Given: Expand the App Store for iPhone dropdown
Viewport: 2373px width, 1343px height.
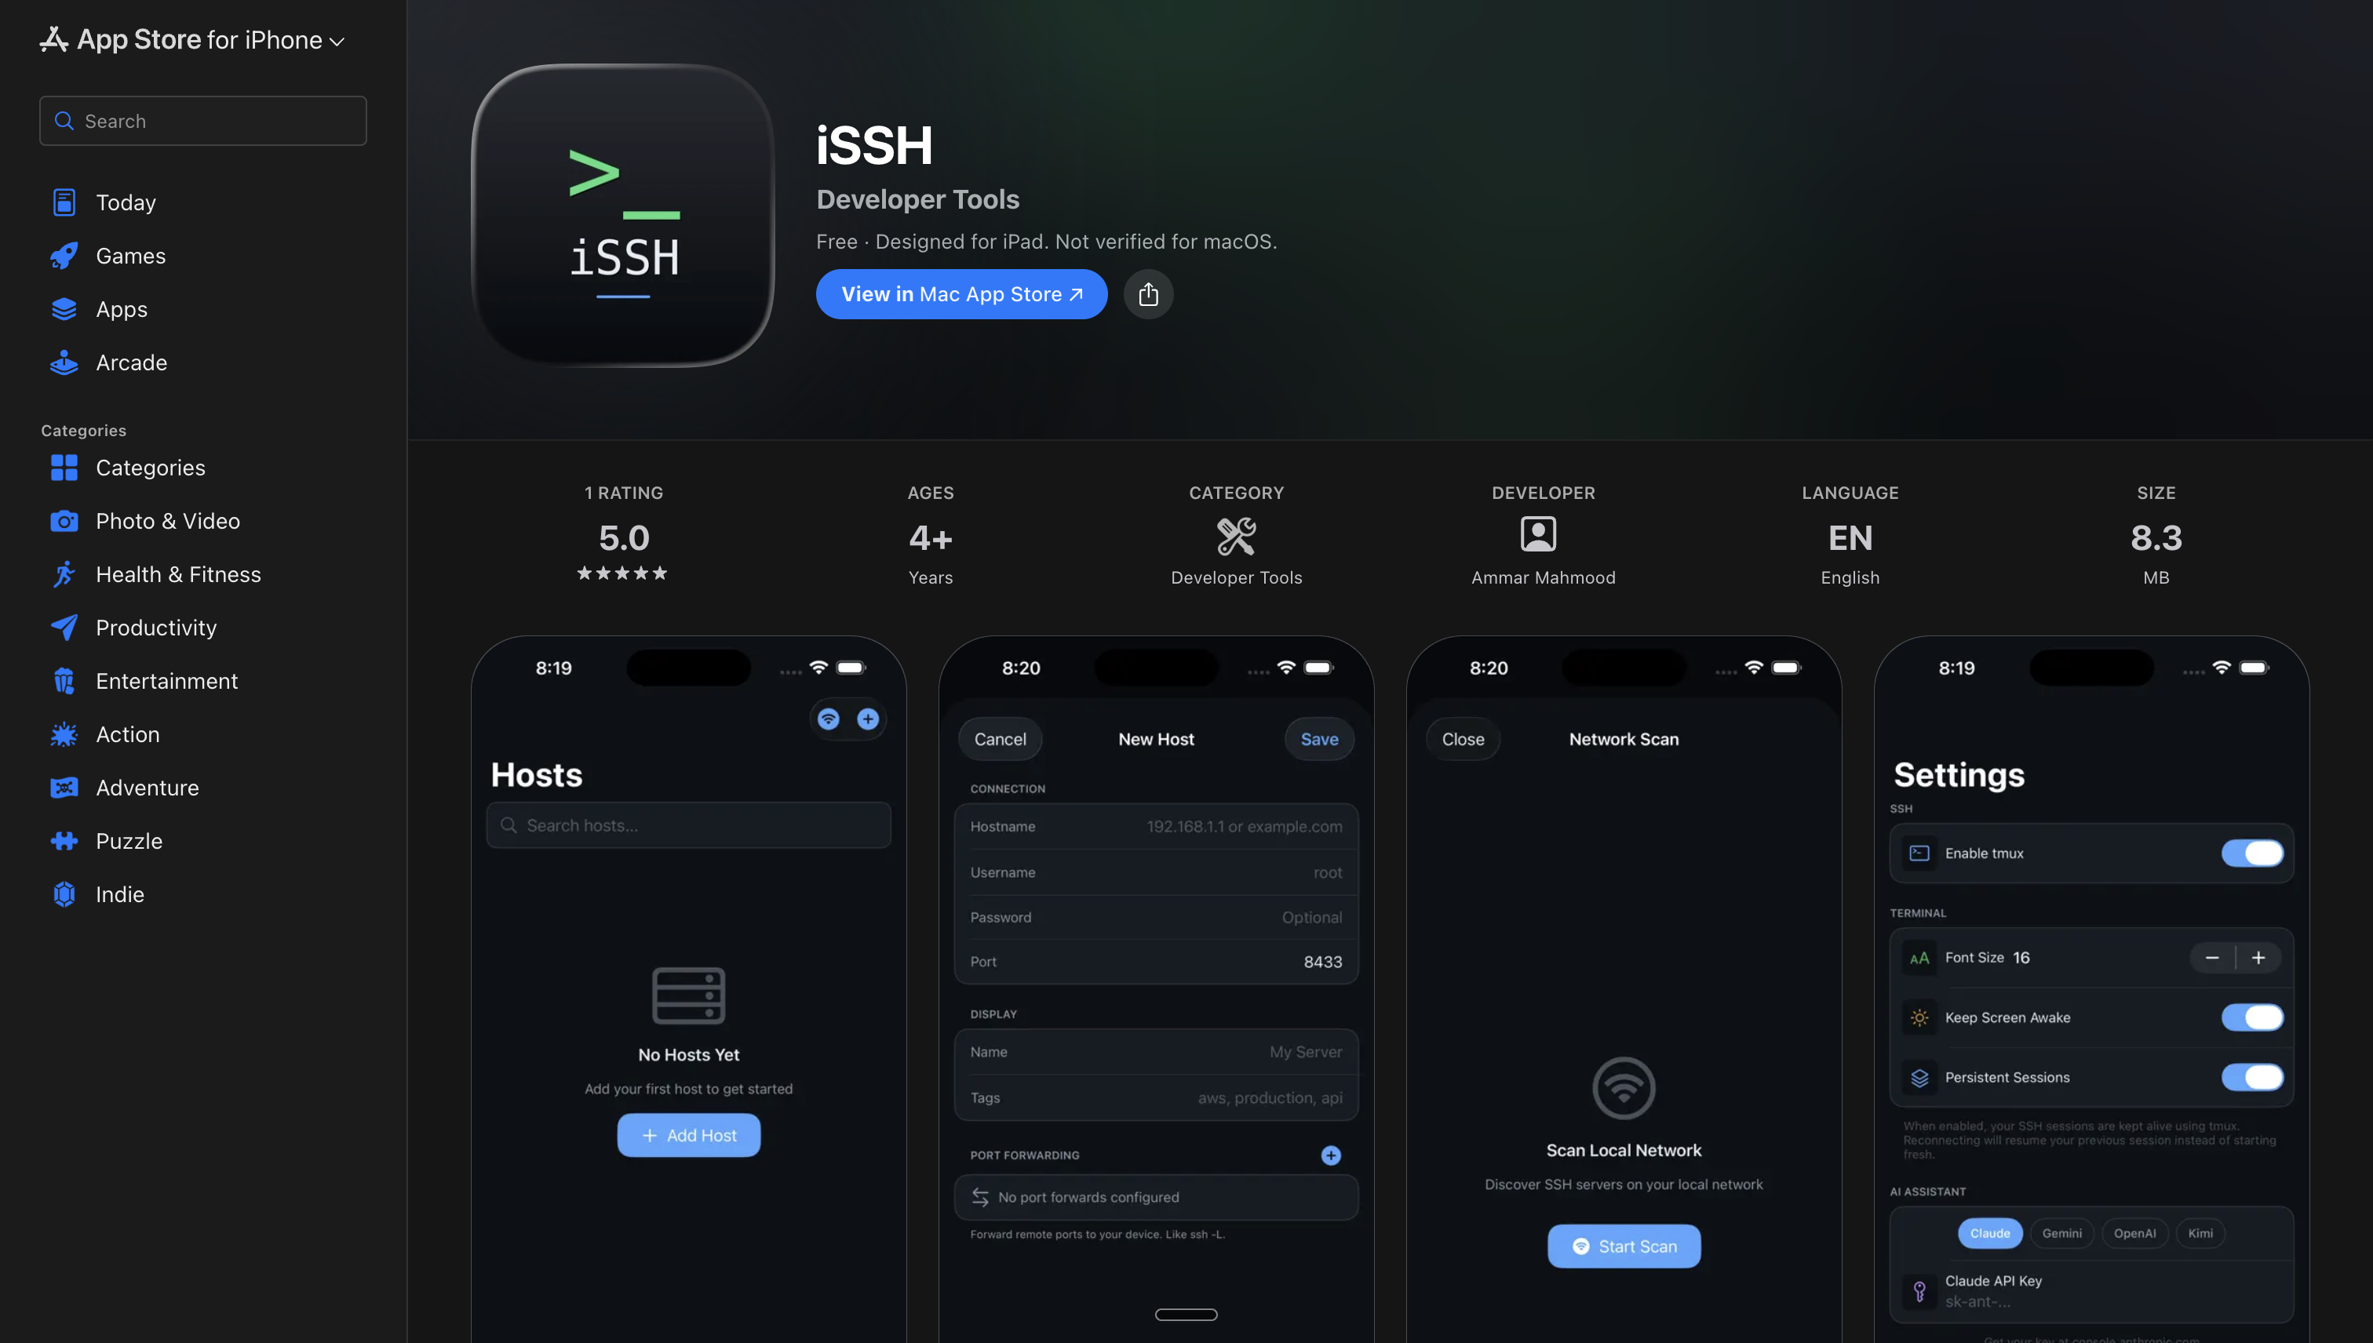Looking at the screenshot, I should [337, 41].
